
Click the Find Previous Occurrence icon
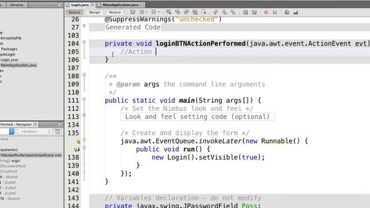(x=177, y=12)
